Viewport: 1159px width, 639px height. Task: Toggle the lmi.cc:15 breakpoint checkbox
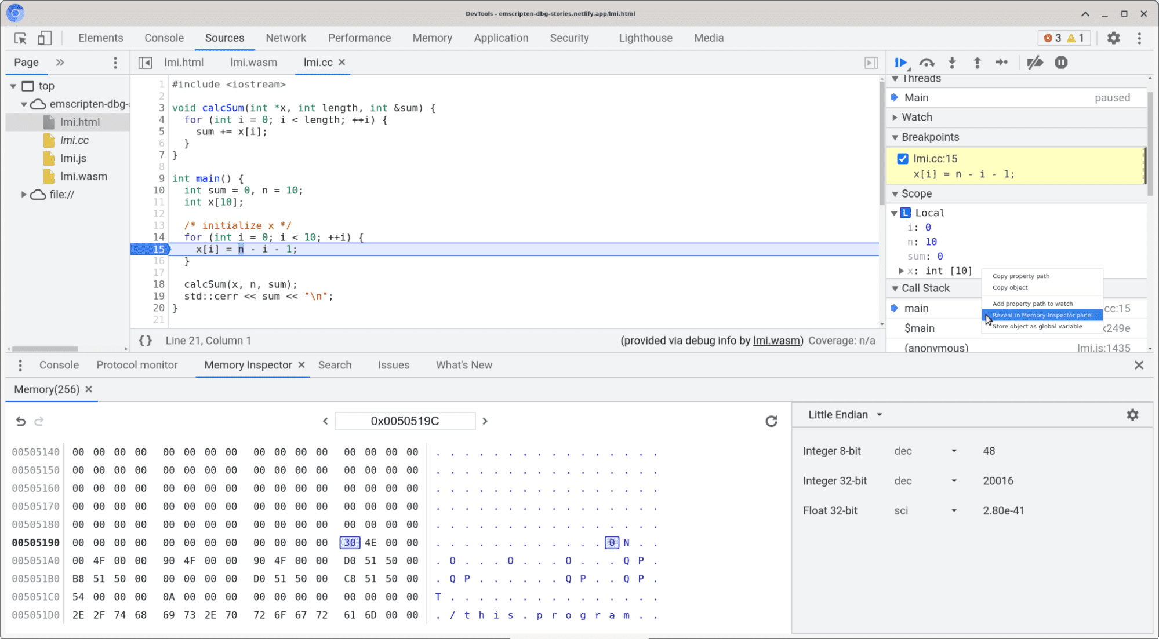901,158
